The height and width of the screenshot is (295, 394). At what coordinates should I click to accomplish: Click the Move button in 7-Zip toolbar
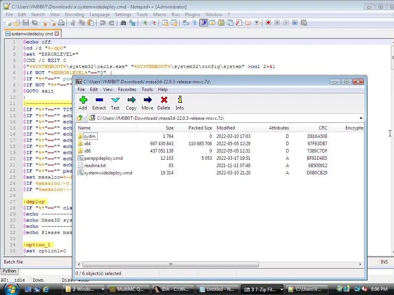tap(147, 103)
